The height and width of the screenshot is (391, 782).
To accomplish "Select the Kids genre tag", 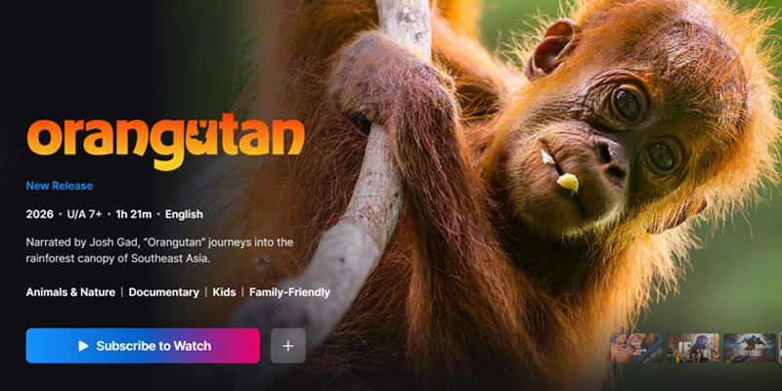I will point(224,292).
